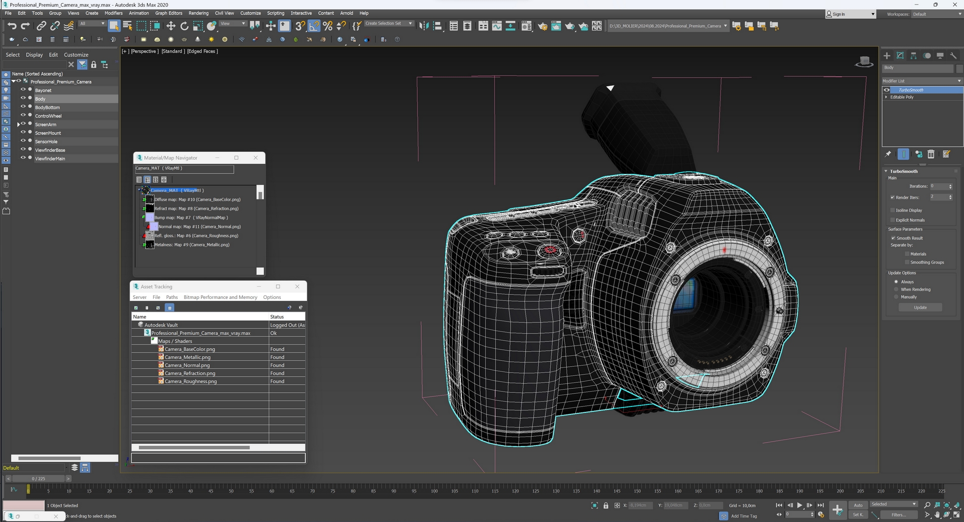Choose the Select and Move tool

171,26
